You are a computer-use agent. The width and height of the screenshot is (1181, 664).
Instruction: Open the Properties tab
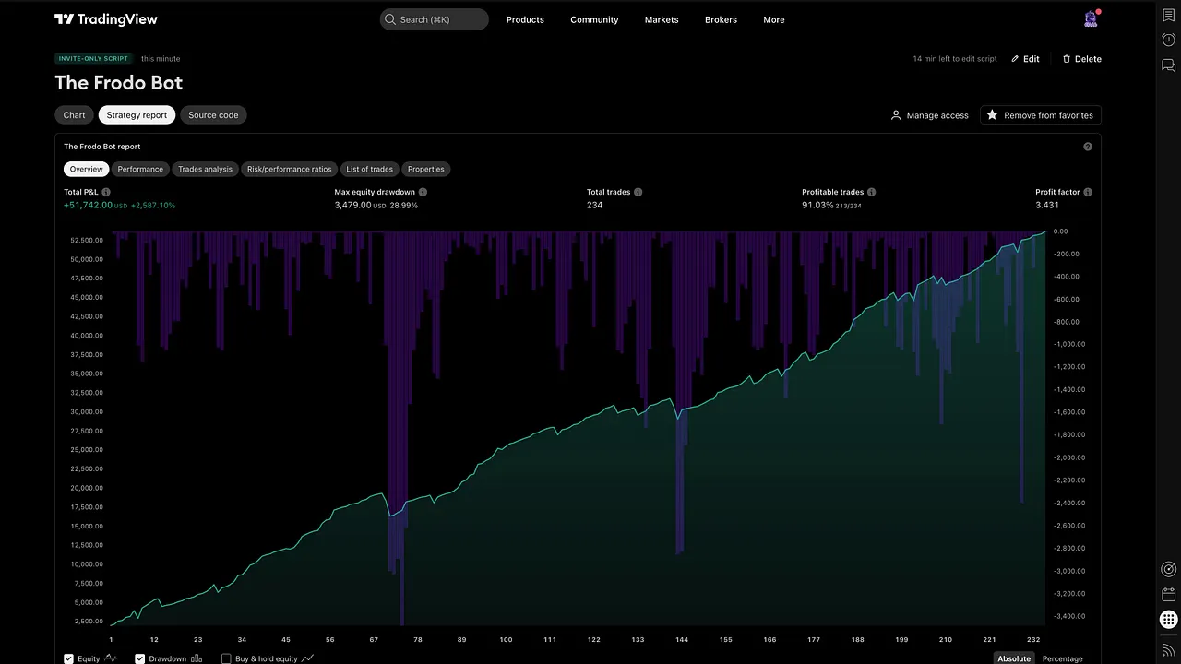click(x=426, y=169)
